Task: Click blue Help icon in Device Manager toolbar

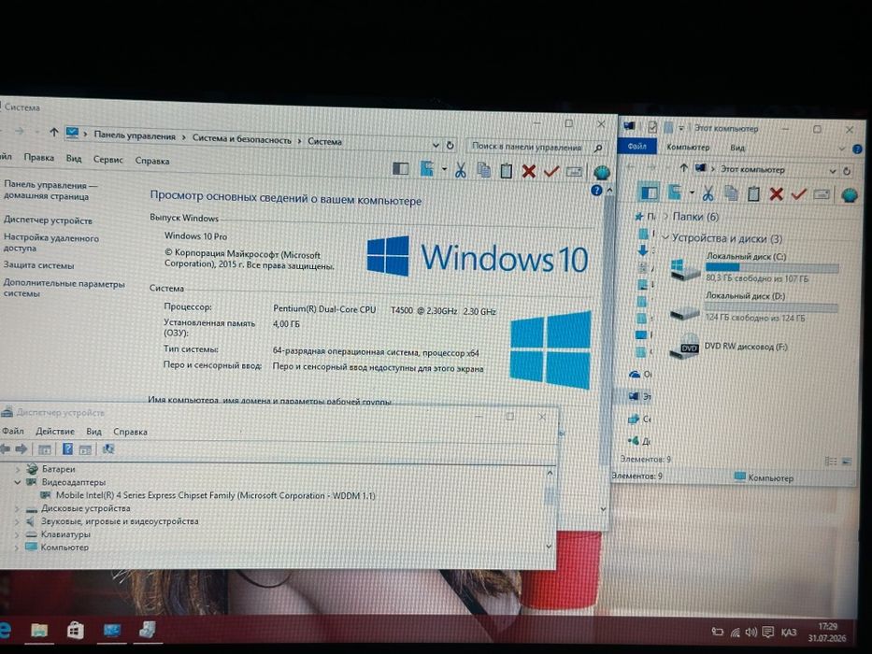Action: tap(67, 448)
